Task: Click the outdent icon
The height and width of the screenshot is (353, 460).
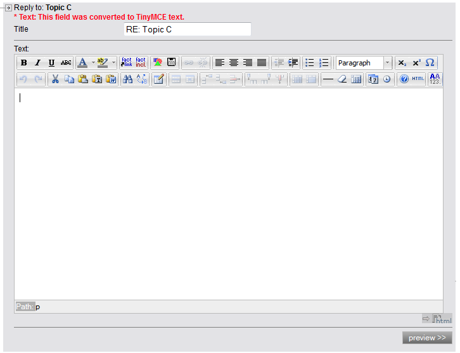Action: coord(279,63)
